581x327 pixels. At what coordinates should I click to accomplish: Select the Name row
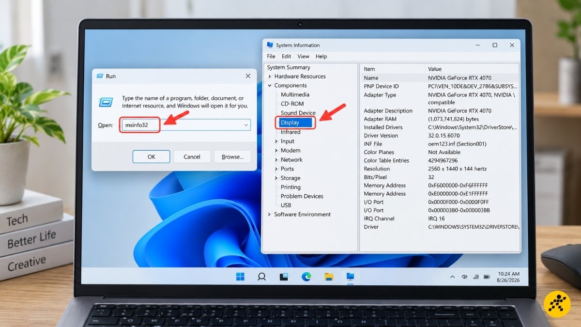click(440, 78)
